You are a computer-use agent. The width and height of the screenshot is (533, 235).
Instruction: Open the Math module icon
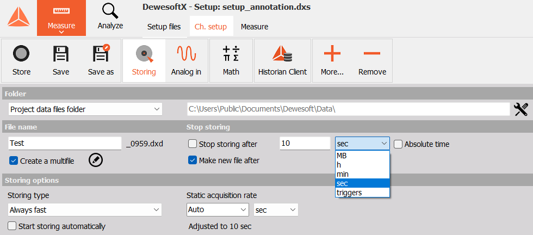(231, 54)
